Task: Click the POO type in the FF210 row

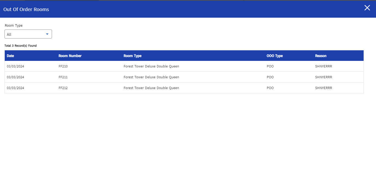Action: [x=270, y=66]
